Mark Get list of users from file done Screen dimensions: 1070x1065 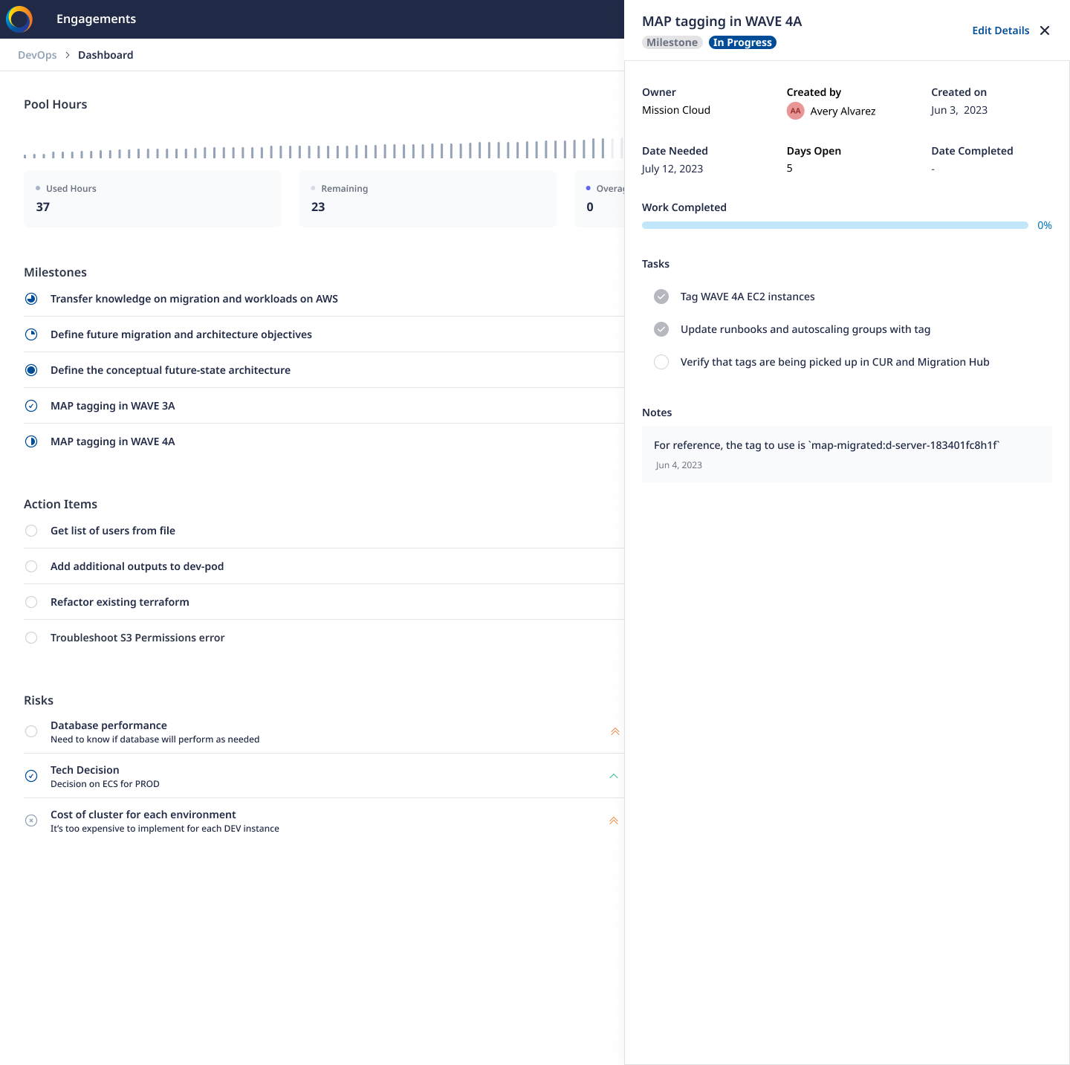click(x=31, y=531)
